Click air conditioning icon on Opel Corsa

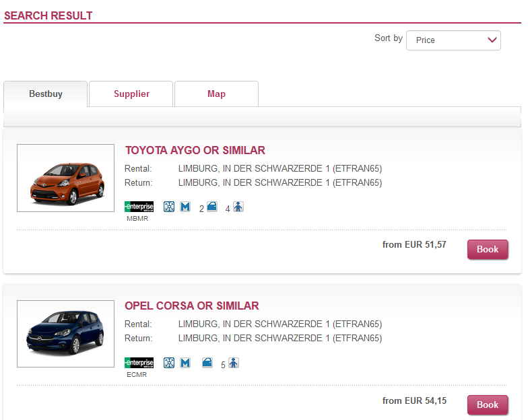click(169, 363)
